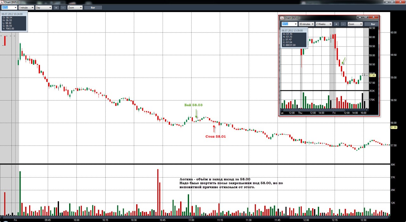Open the inset chart Zoom dropdown
This screenshot has width=406, height=222.
tap(355, 24)
